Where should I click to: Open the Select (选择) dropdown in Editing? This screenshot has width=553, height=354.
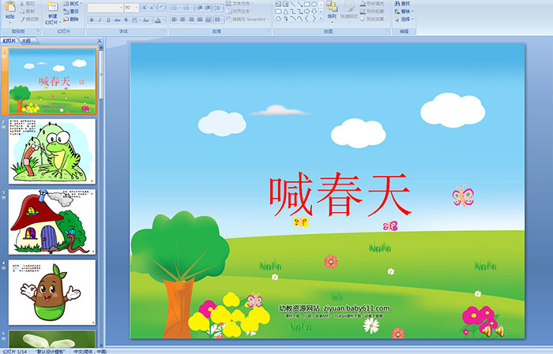tap(404, 19)
